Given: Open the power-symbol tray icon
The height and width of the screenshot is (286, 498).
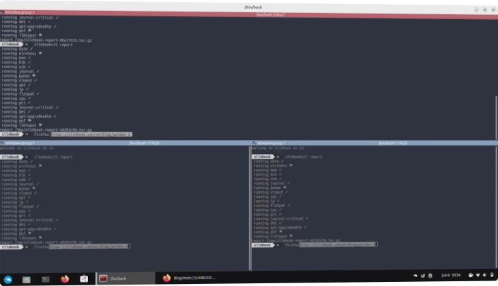Looking at the screenshot, I should 423,276.
